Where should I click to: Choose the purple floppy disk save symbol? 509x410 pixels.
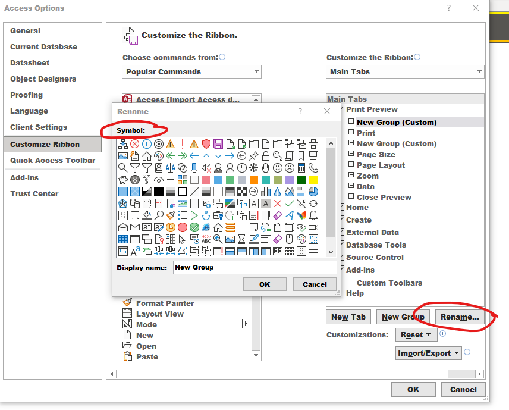pos(218,143)
